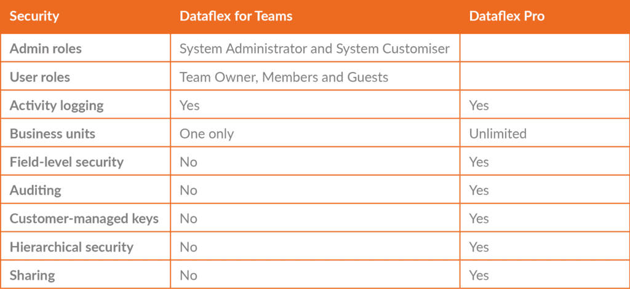Click No in the Sharing row
Image resolution: width=630 pixels, height=289 pixels.
(188, 275)
